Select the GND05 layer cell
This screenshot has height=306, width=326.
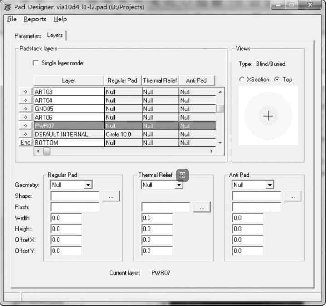(x=69, y=109)
